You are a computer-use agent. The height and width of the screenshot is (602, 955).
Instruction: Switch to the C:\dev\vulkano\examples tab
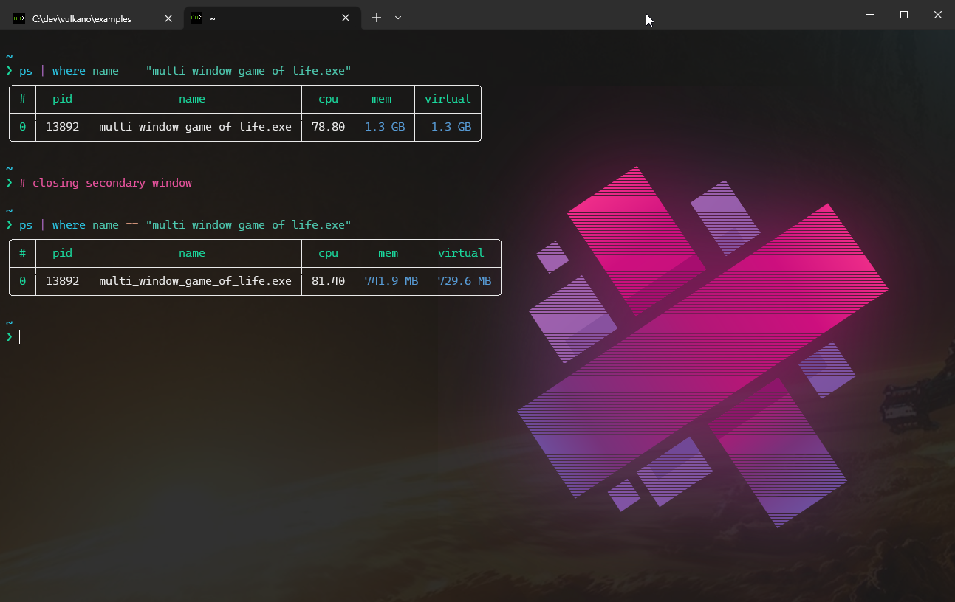pos(89,17)
